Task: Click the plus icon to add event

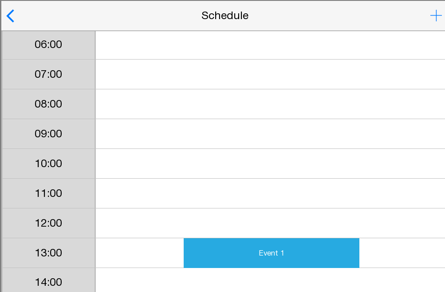Action: click(436, 16)
